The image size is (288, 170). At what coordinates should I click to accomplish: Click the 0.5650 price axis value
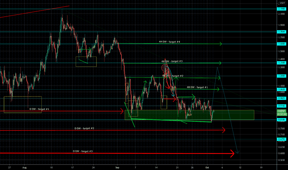282,160
